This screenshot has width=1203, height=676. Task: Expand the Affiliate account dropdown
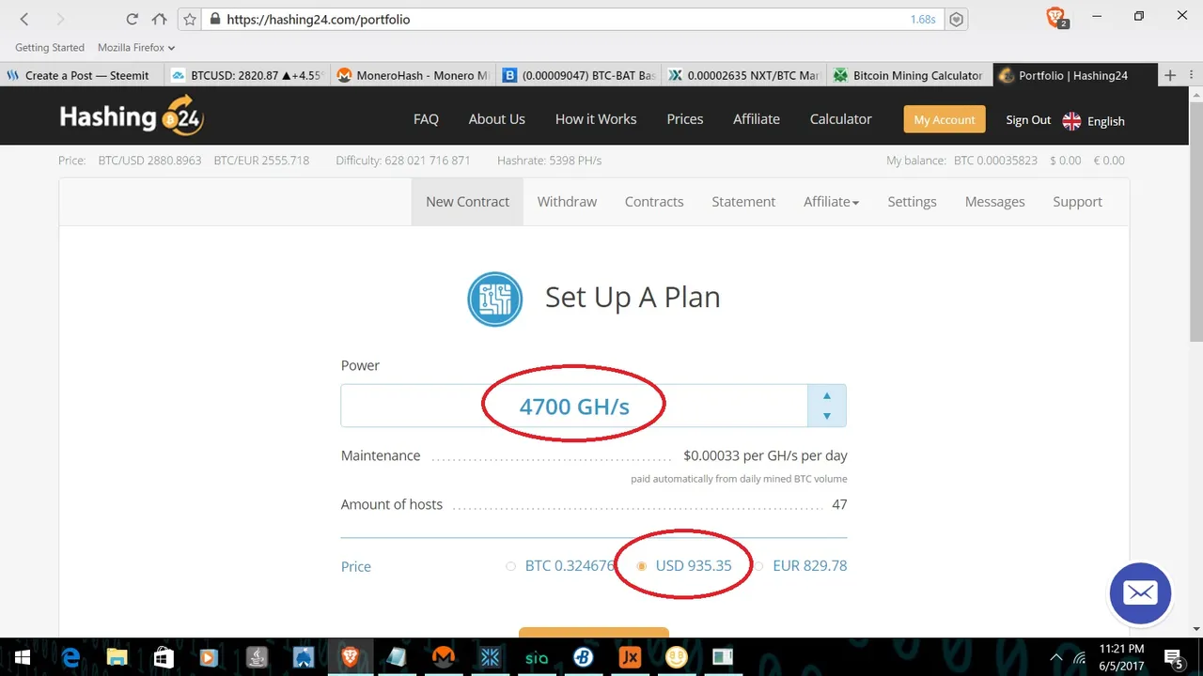point(831,202)
